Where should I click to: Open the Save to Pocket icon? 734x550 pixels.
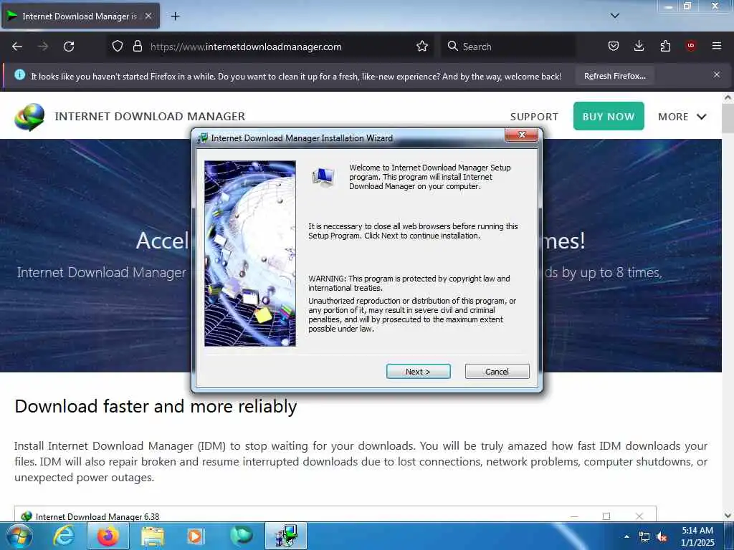click(614, 46)
